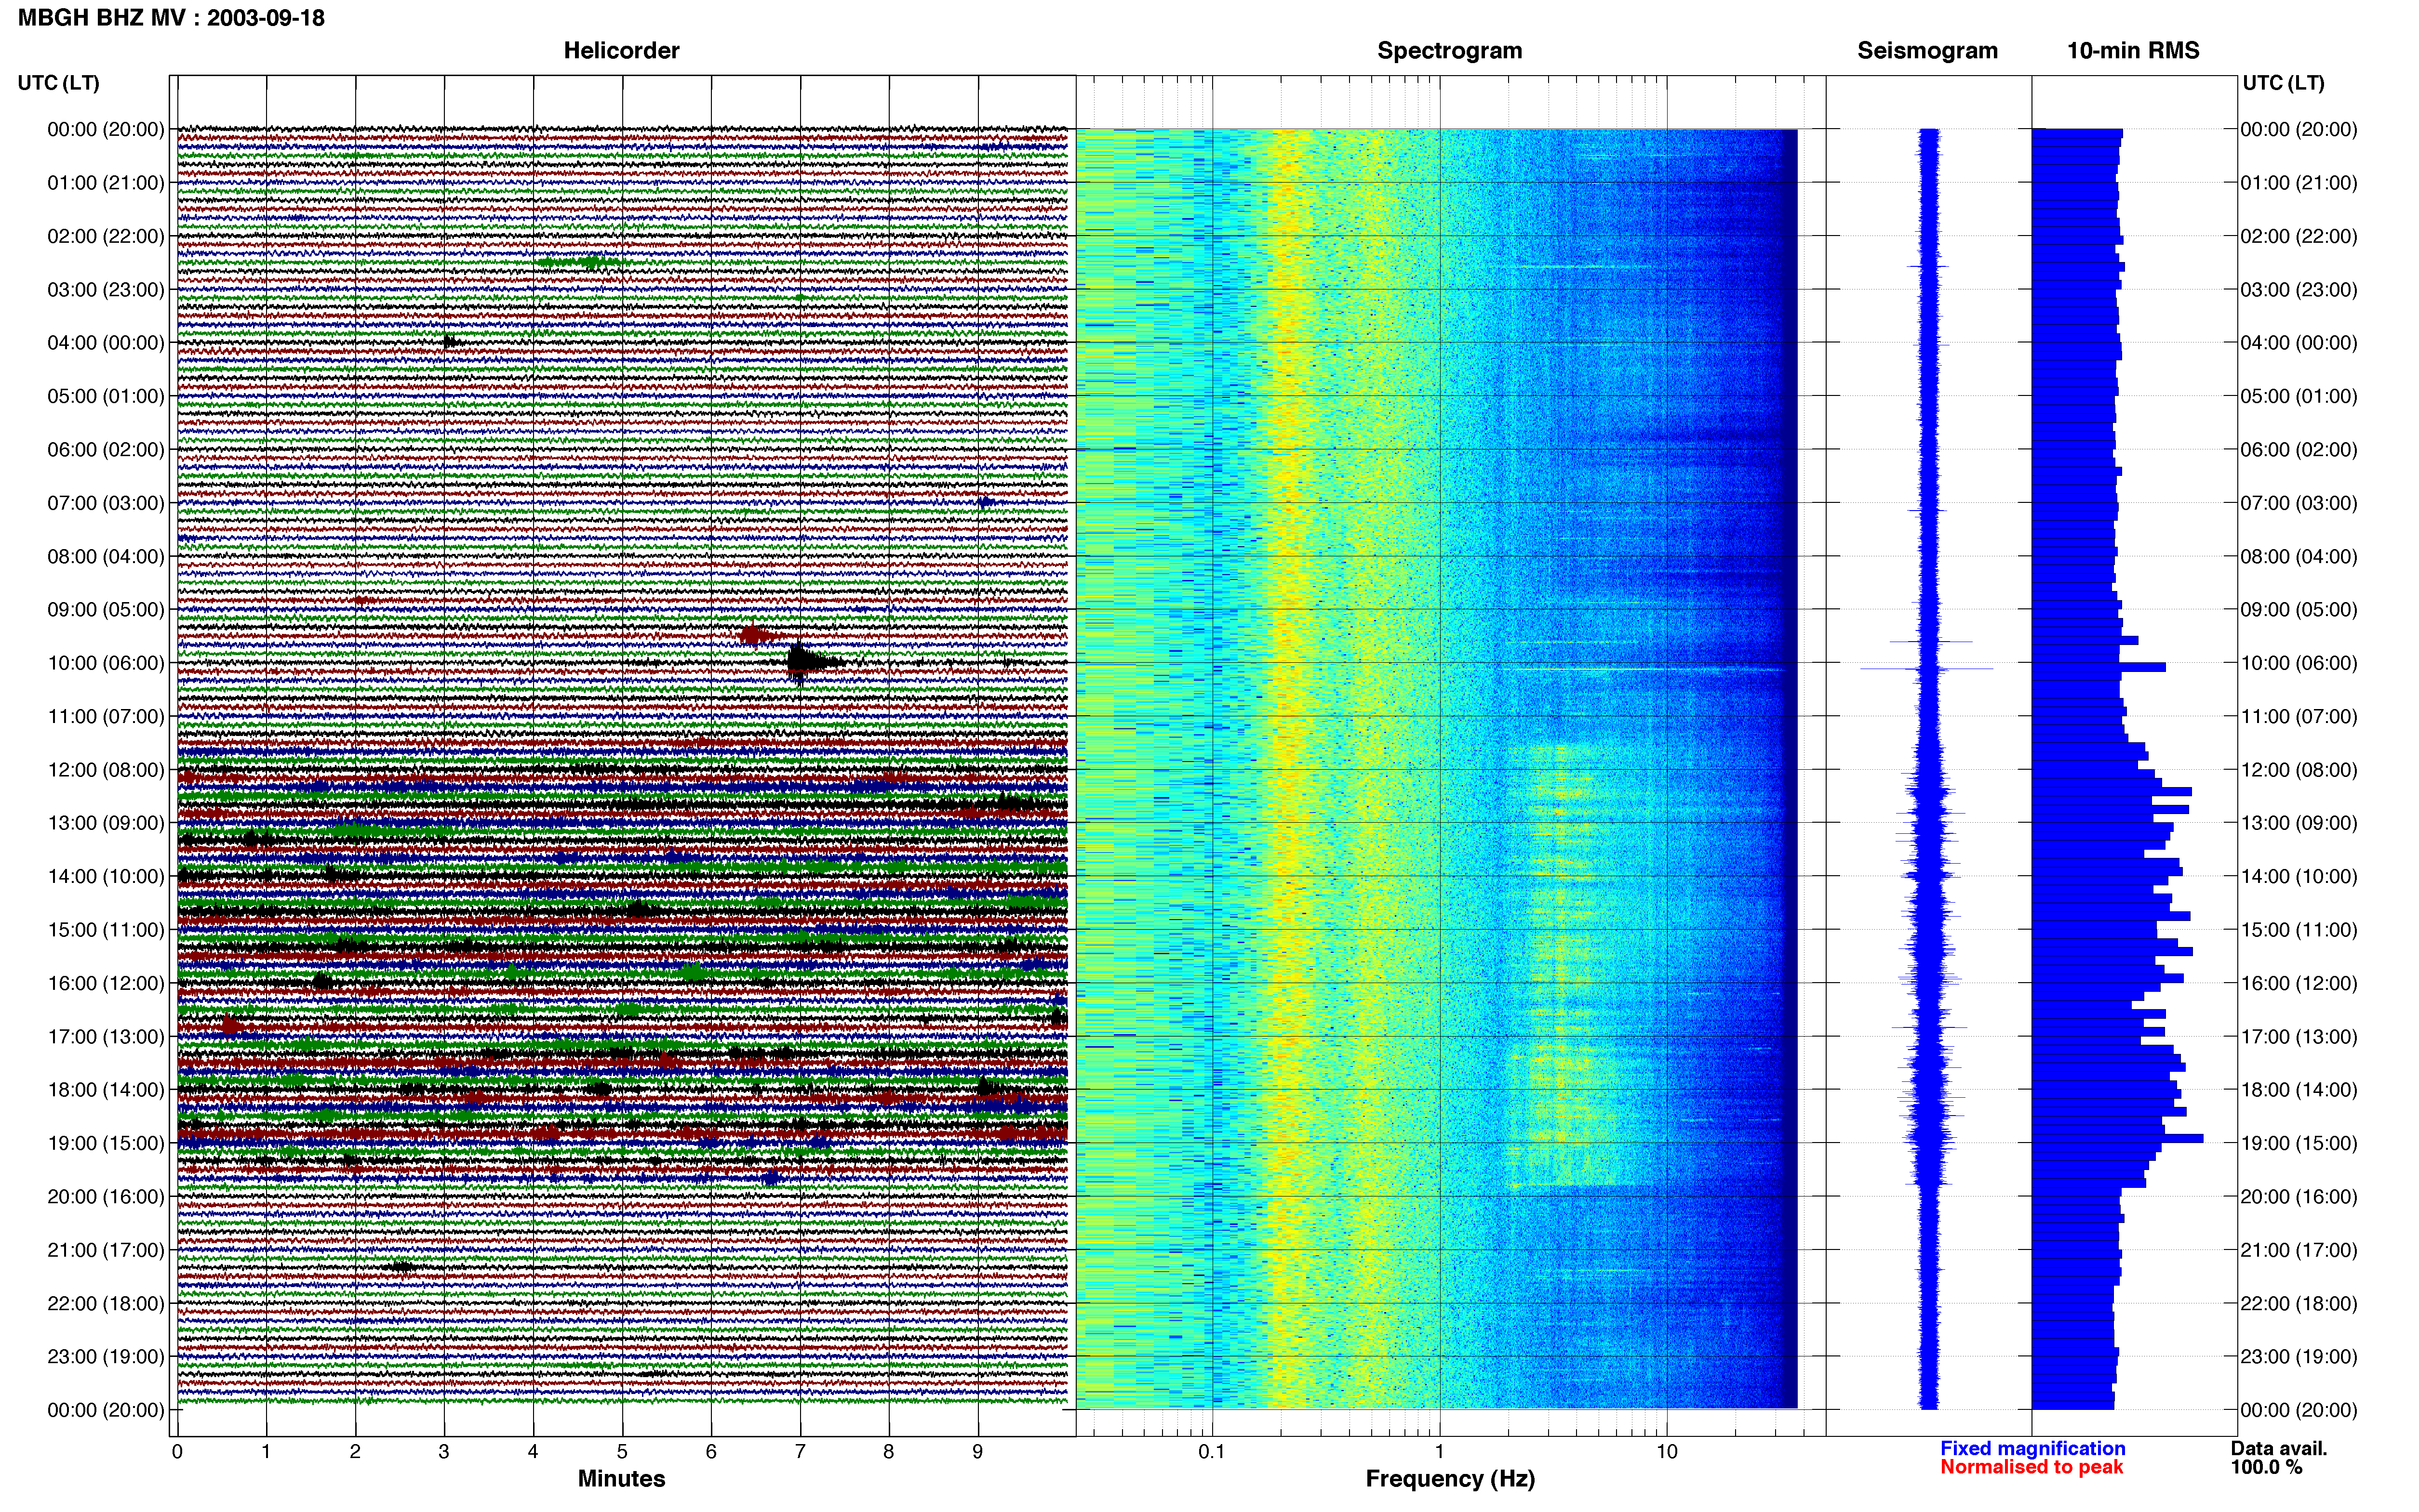Viewport: 2419px width, 1512px height.
Task: Click minute tick 9 on the Helicorder axis
Action: (977, 1452)
